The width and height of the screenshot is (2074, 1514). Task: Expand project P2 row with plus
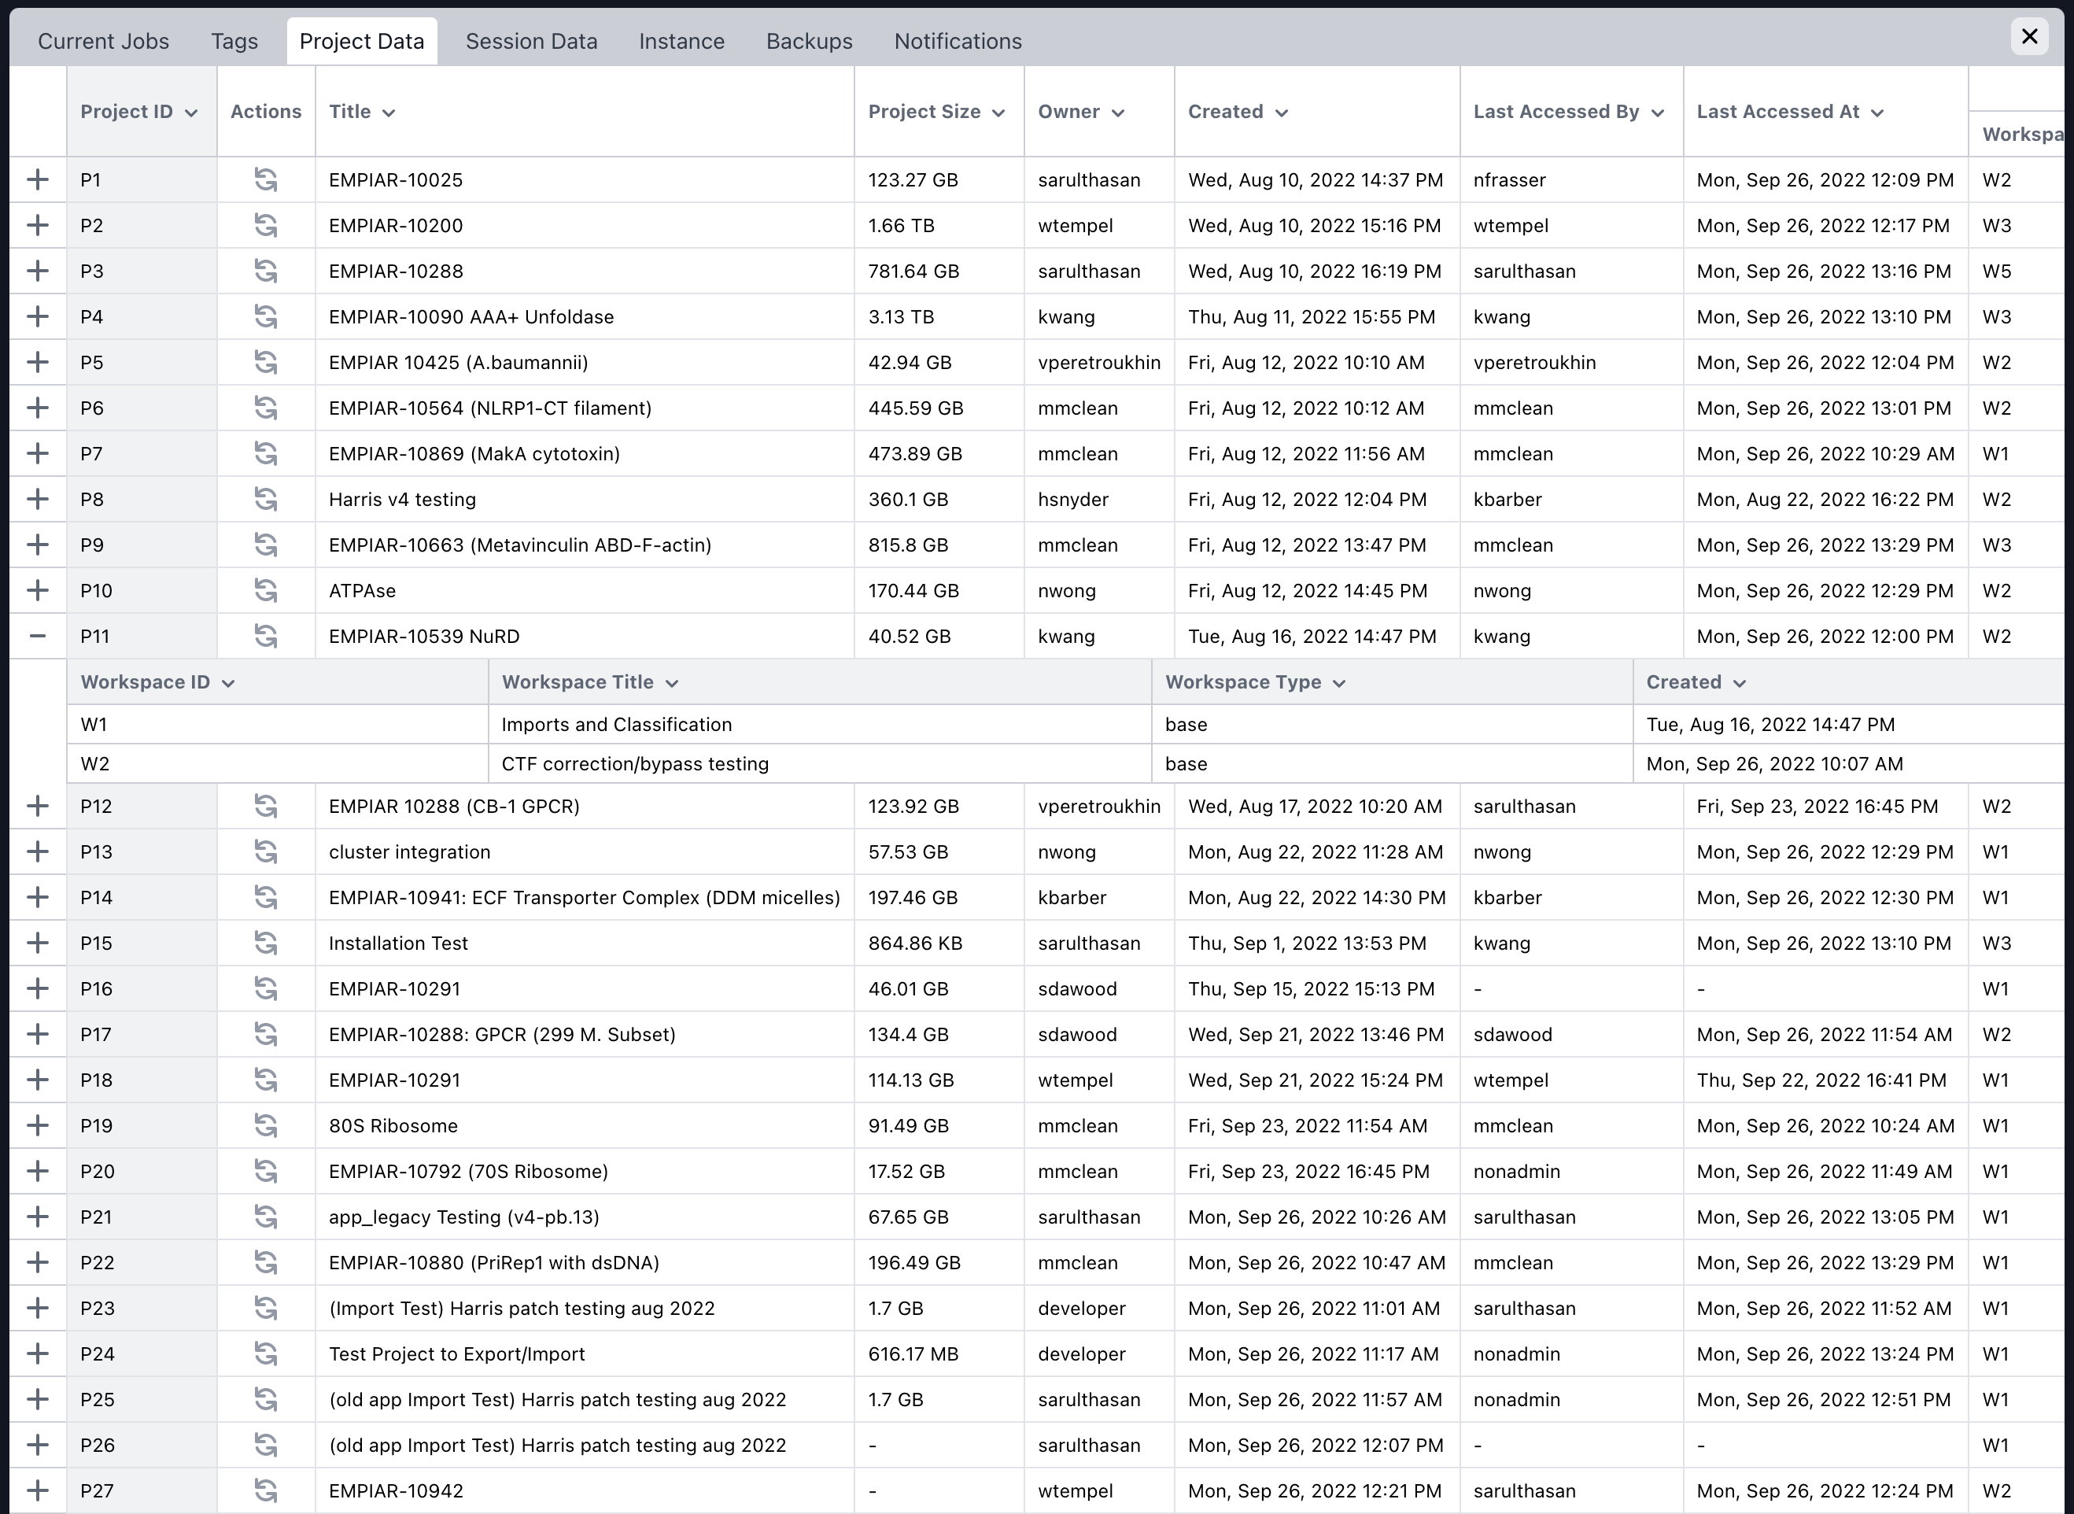(x=38, y=226)
